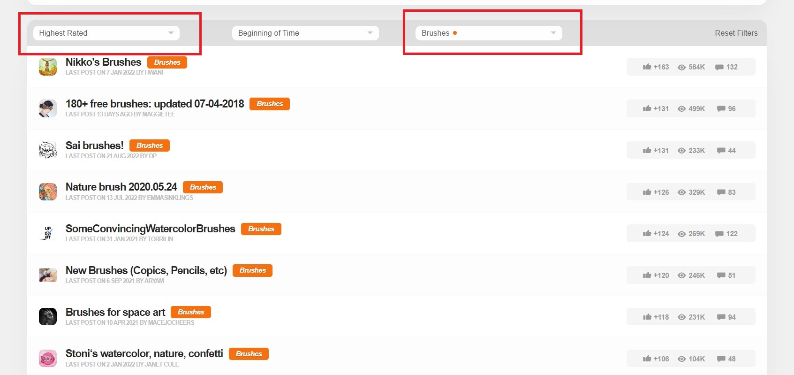Click 'LAST POST ON 13 JUL 2022 BY EMMASINKLINGS' text
The width and height of the screenshot is (794, 375).
click(x=129, y=198)
